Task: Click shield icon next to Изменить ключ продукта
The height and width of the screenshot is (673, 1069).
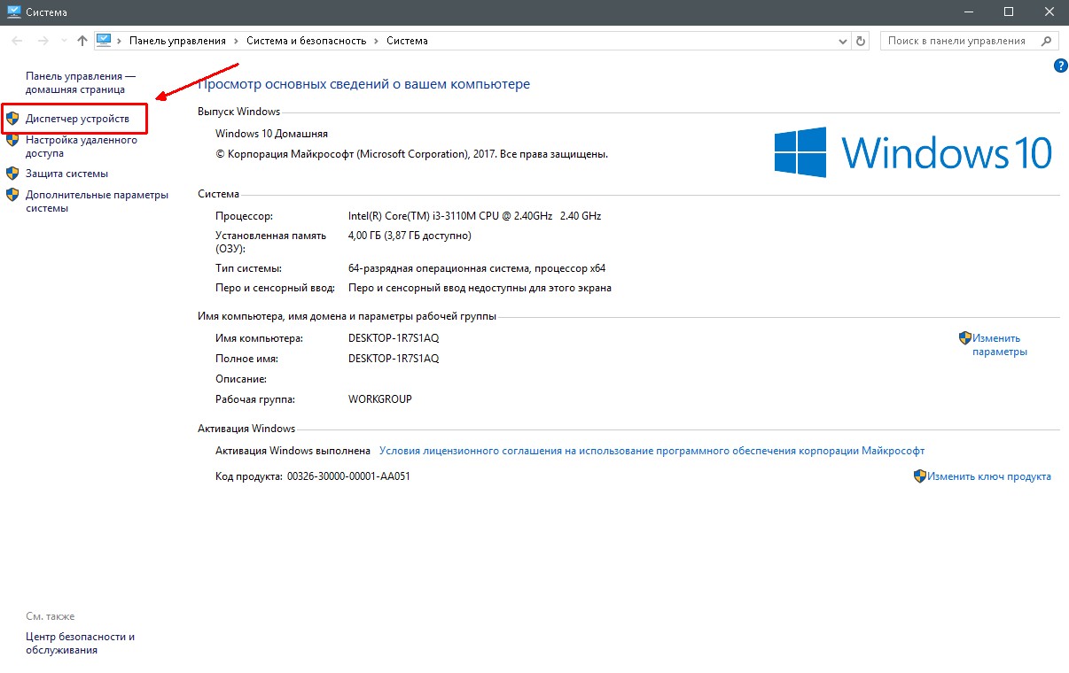Action: coord(920,476)
